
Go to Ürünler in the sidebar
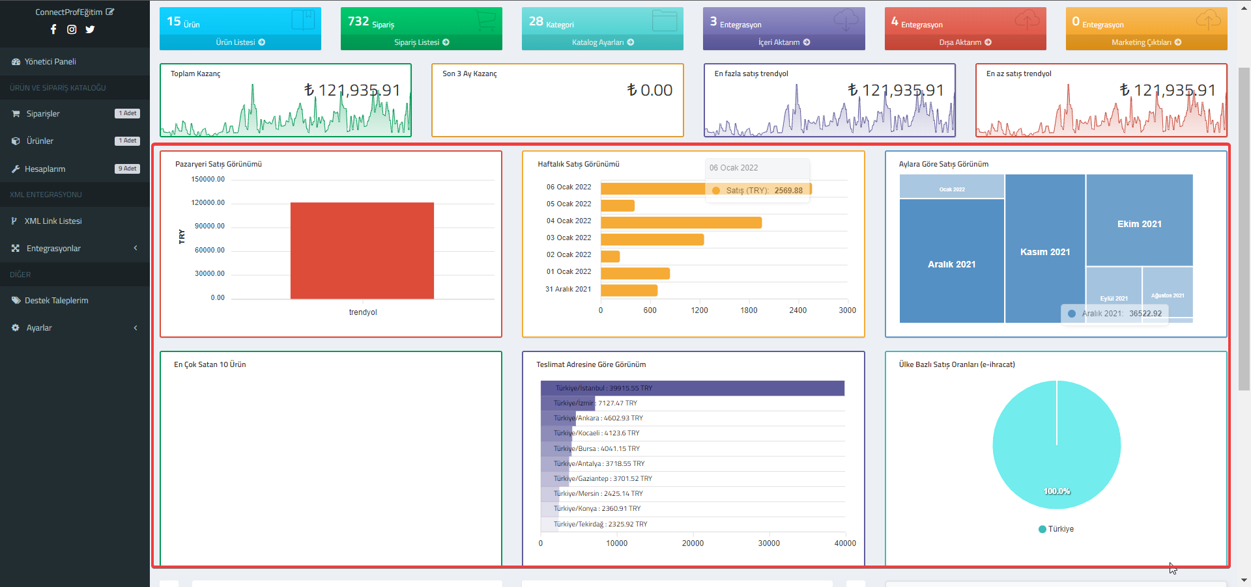[x=75, y=141]
